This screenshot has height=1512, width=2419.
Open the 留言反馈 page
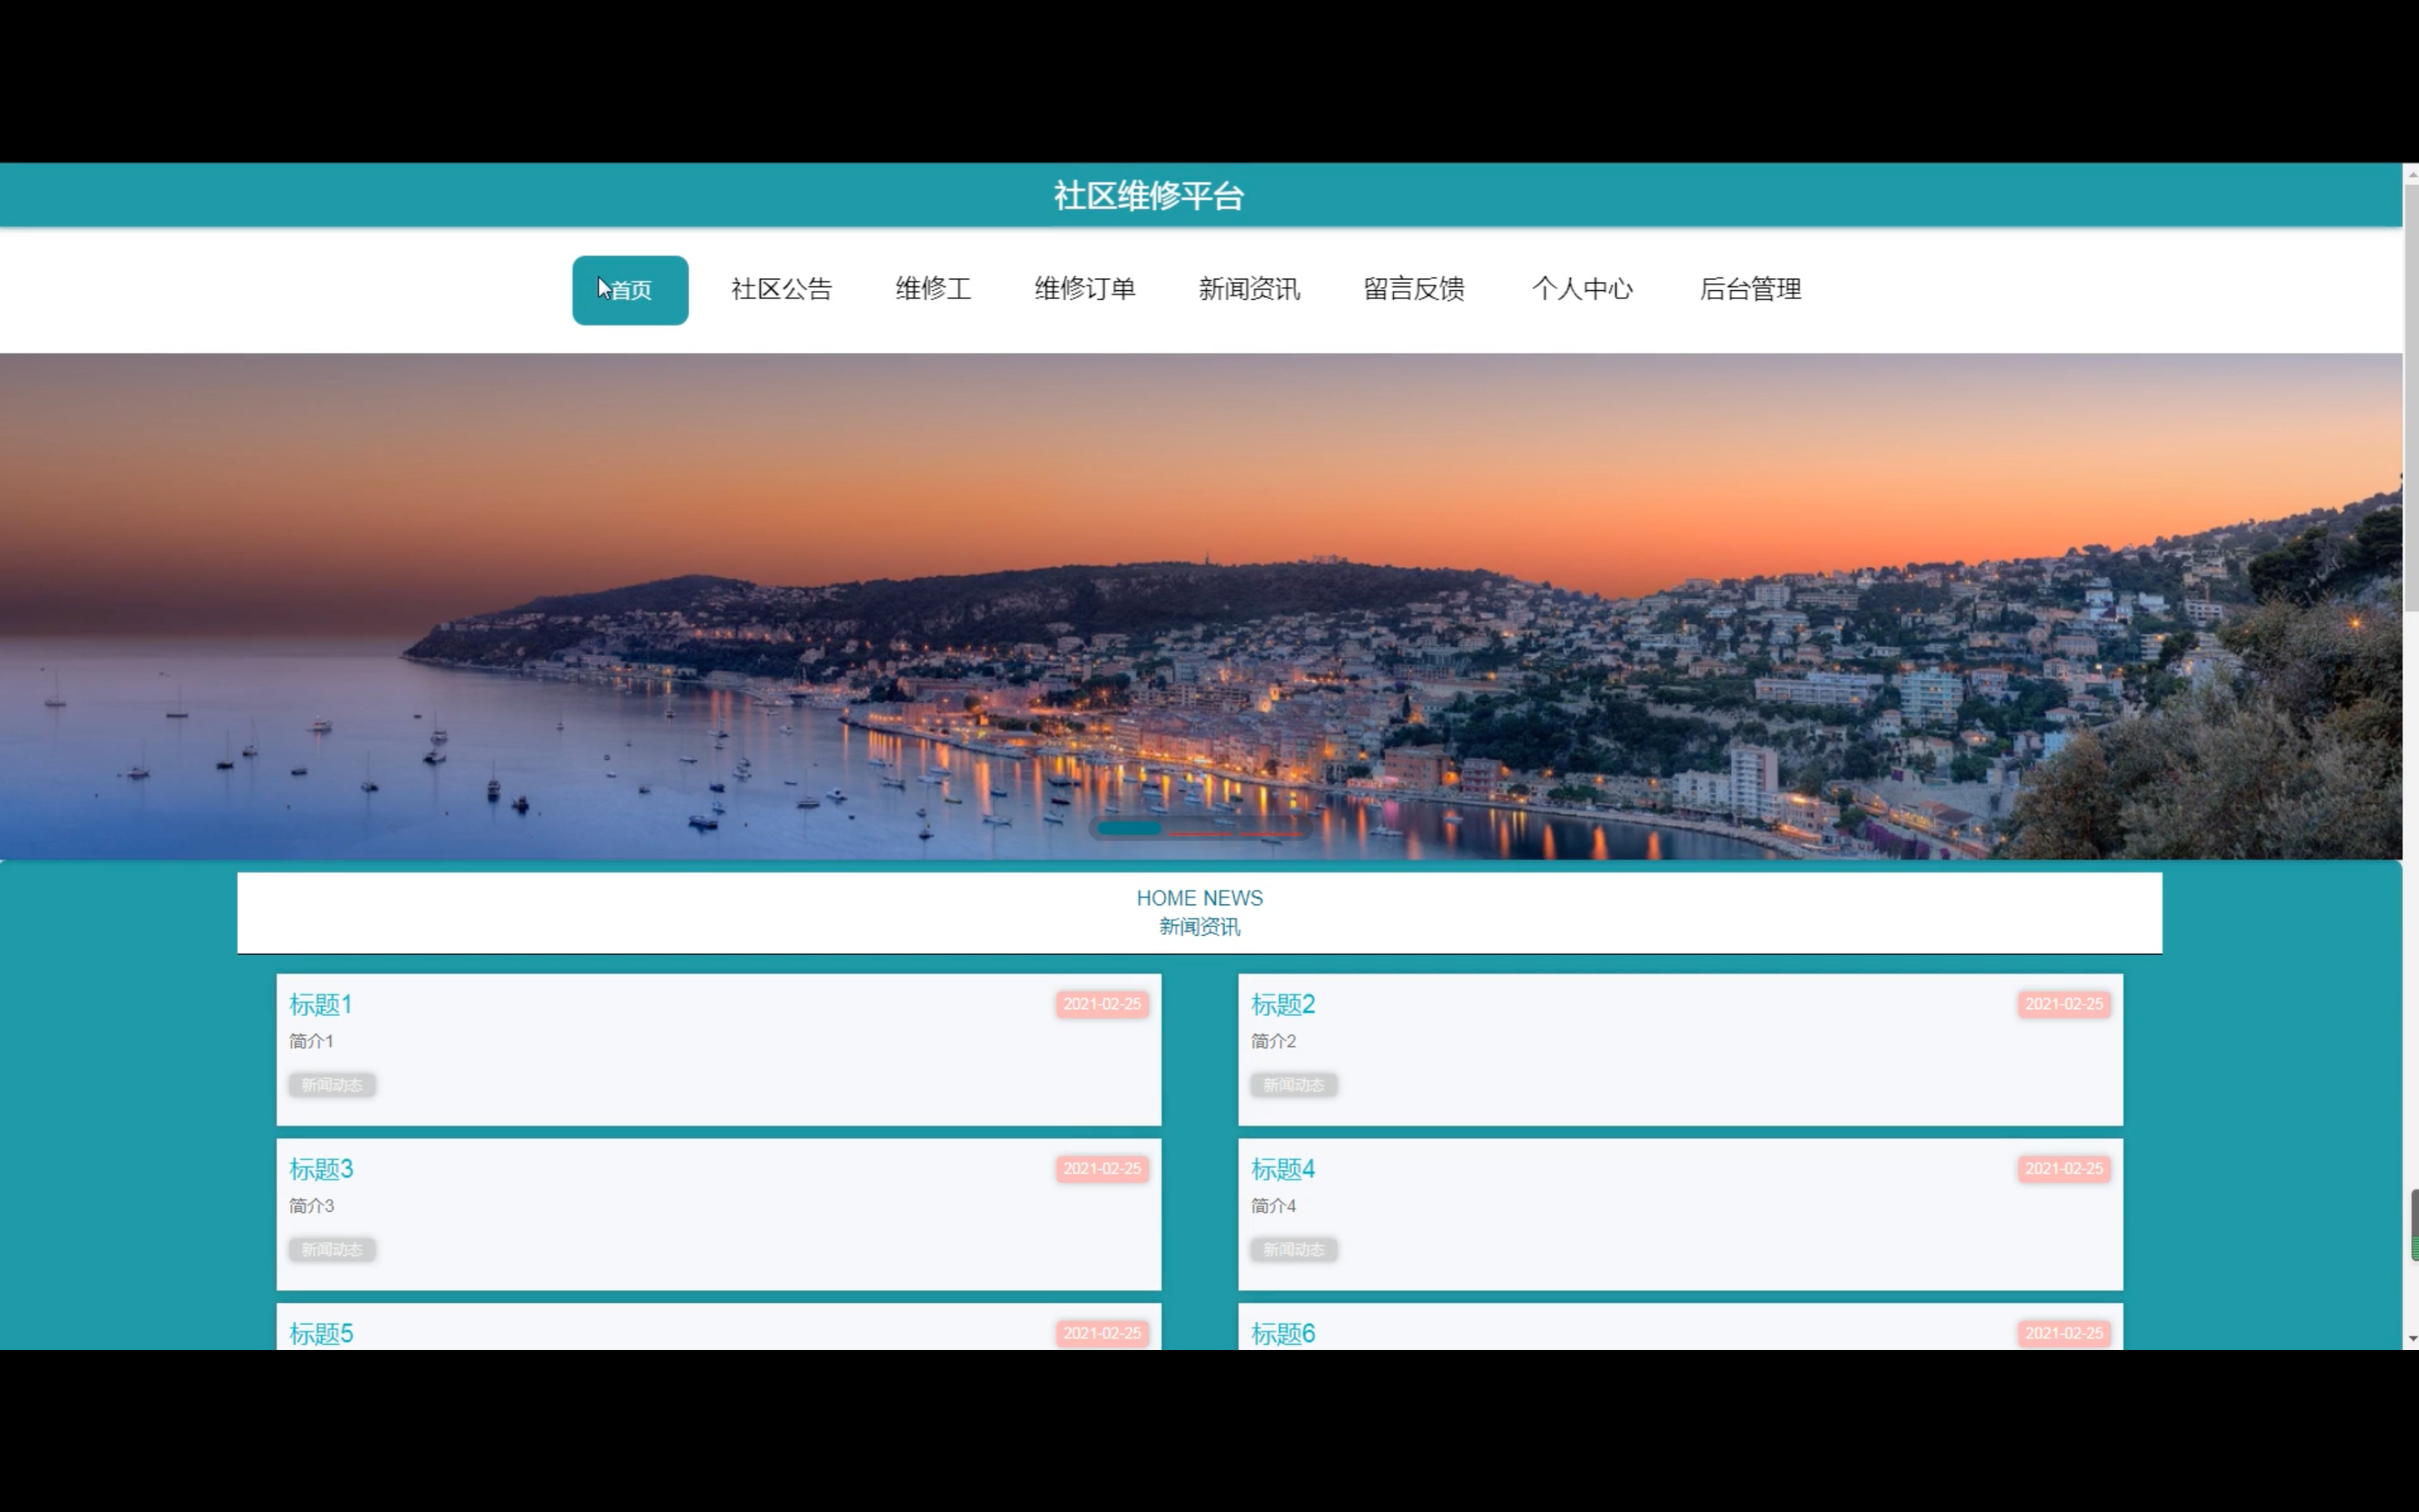(1413, 289)
